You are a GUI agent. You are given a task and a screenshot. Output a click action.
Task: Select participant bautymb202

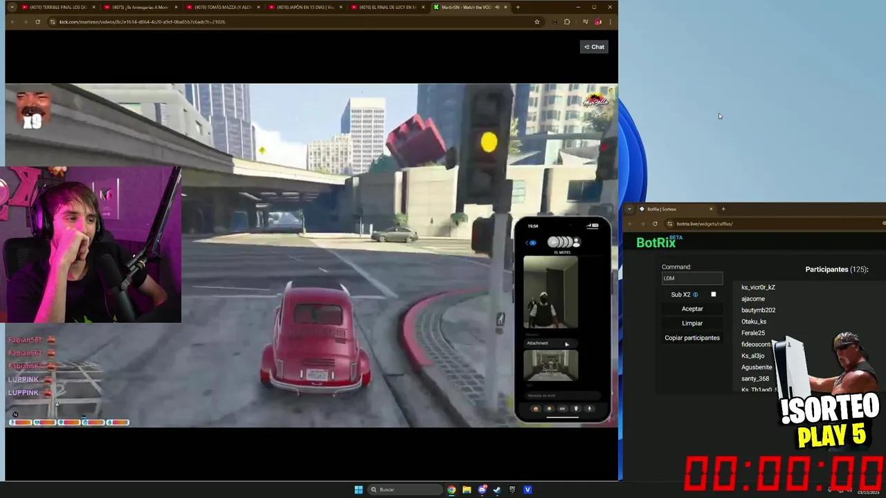click(x=758, y=310)
